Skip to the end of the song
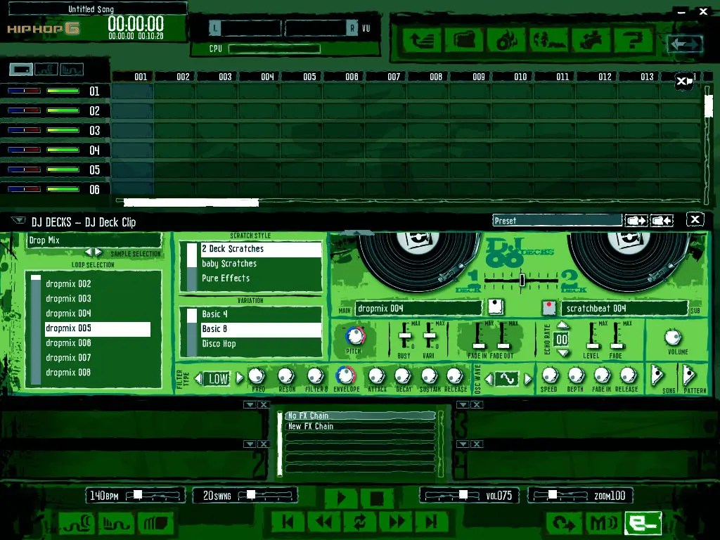Screen dimensions: 720x540 [432, 521]
